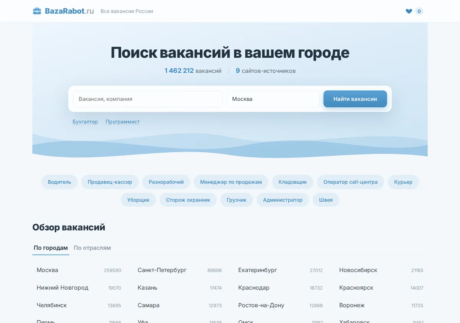460x323 pixels.
Task: Select the Сторож охранник tag
Action: tap(188, 200)
